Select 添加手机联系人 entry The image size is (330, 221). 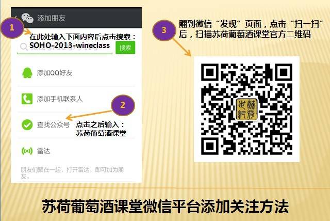[76, 99]
